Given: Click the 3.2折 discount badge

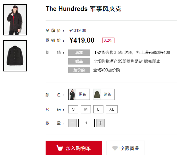Looking at the screenshot, I should [x=108, y=40].
